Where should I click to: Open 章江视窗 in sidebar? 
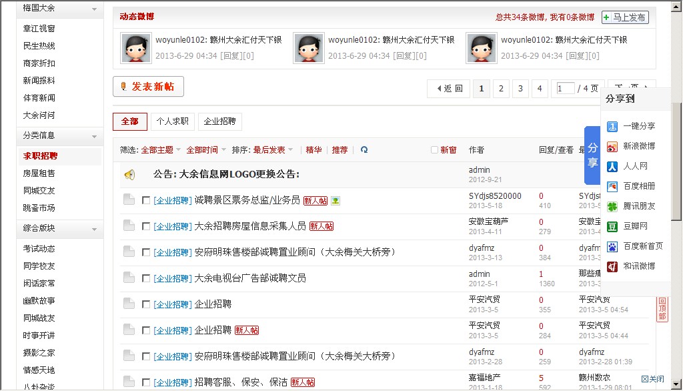point(39,29)
